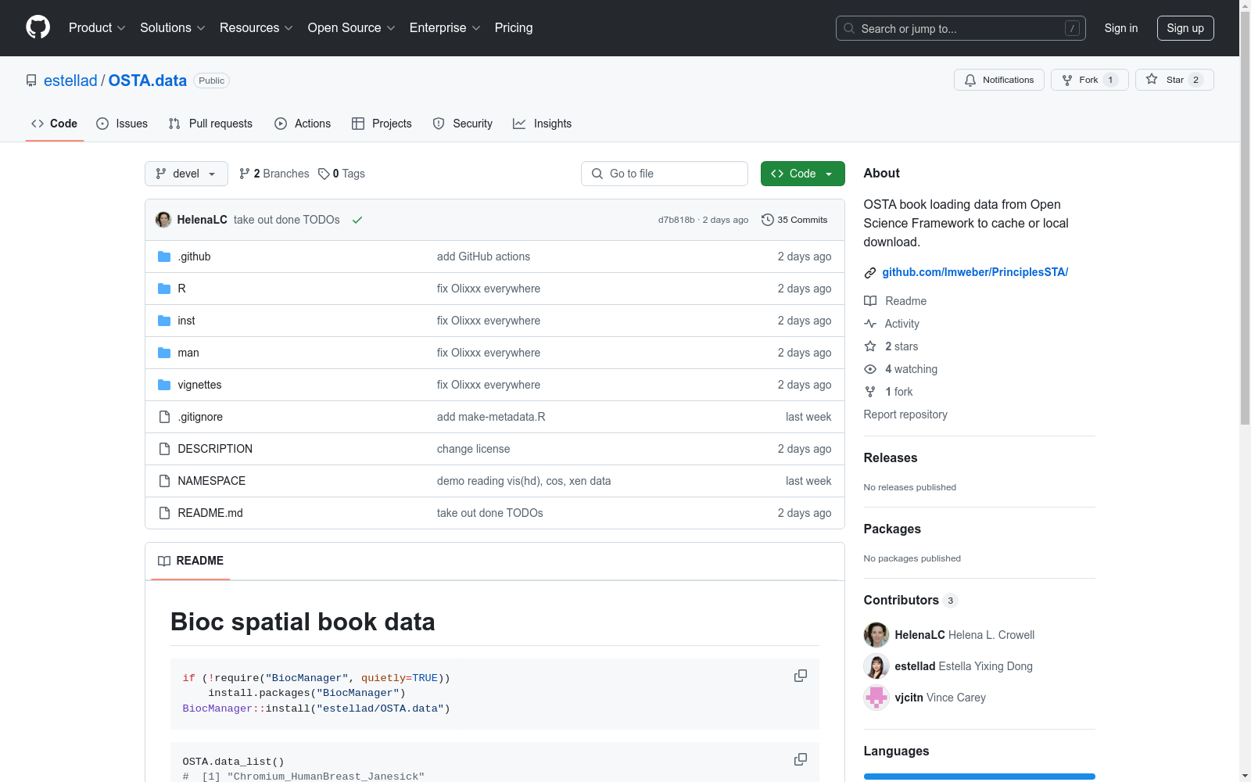This screenshot has height=782, width=1251.
Task: Open the R folder
Action: coord(181,289)
